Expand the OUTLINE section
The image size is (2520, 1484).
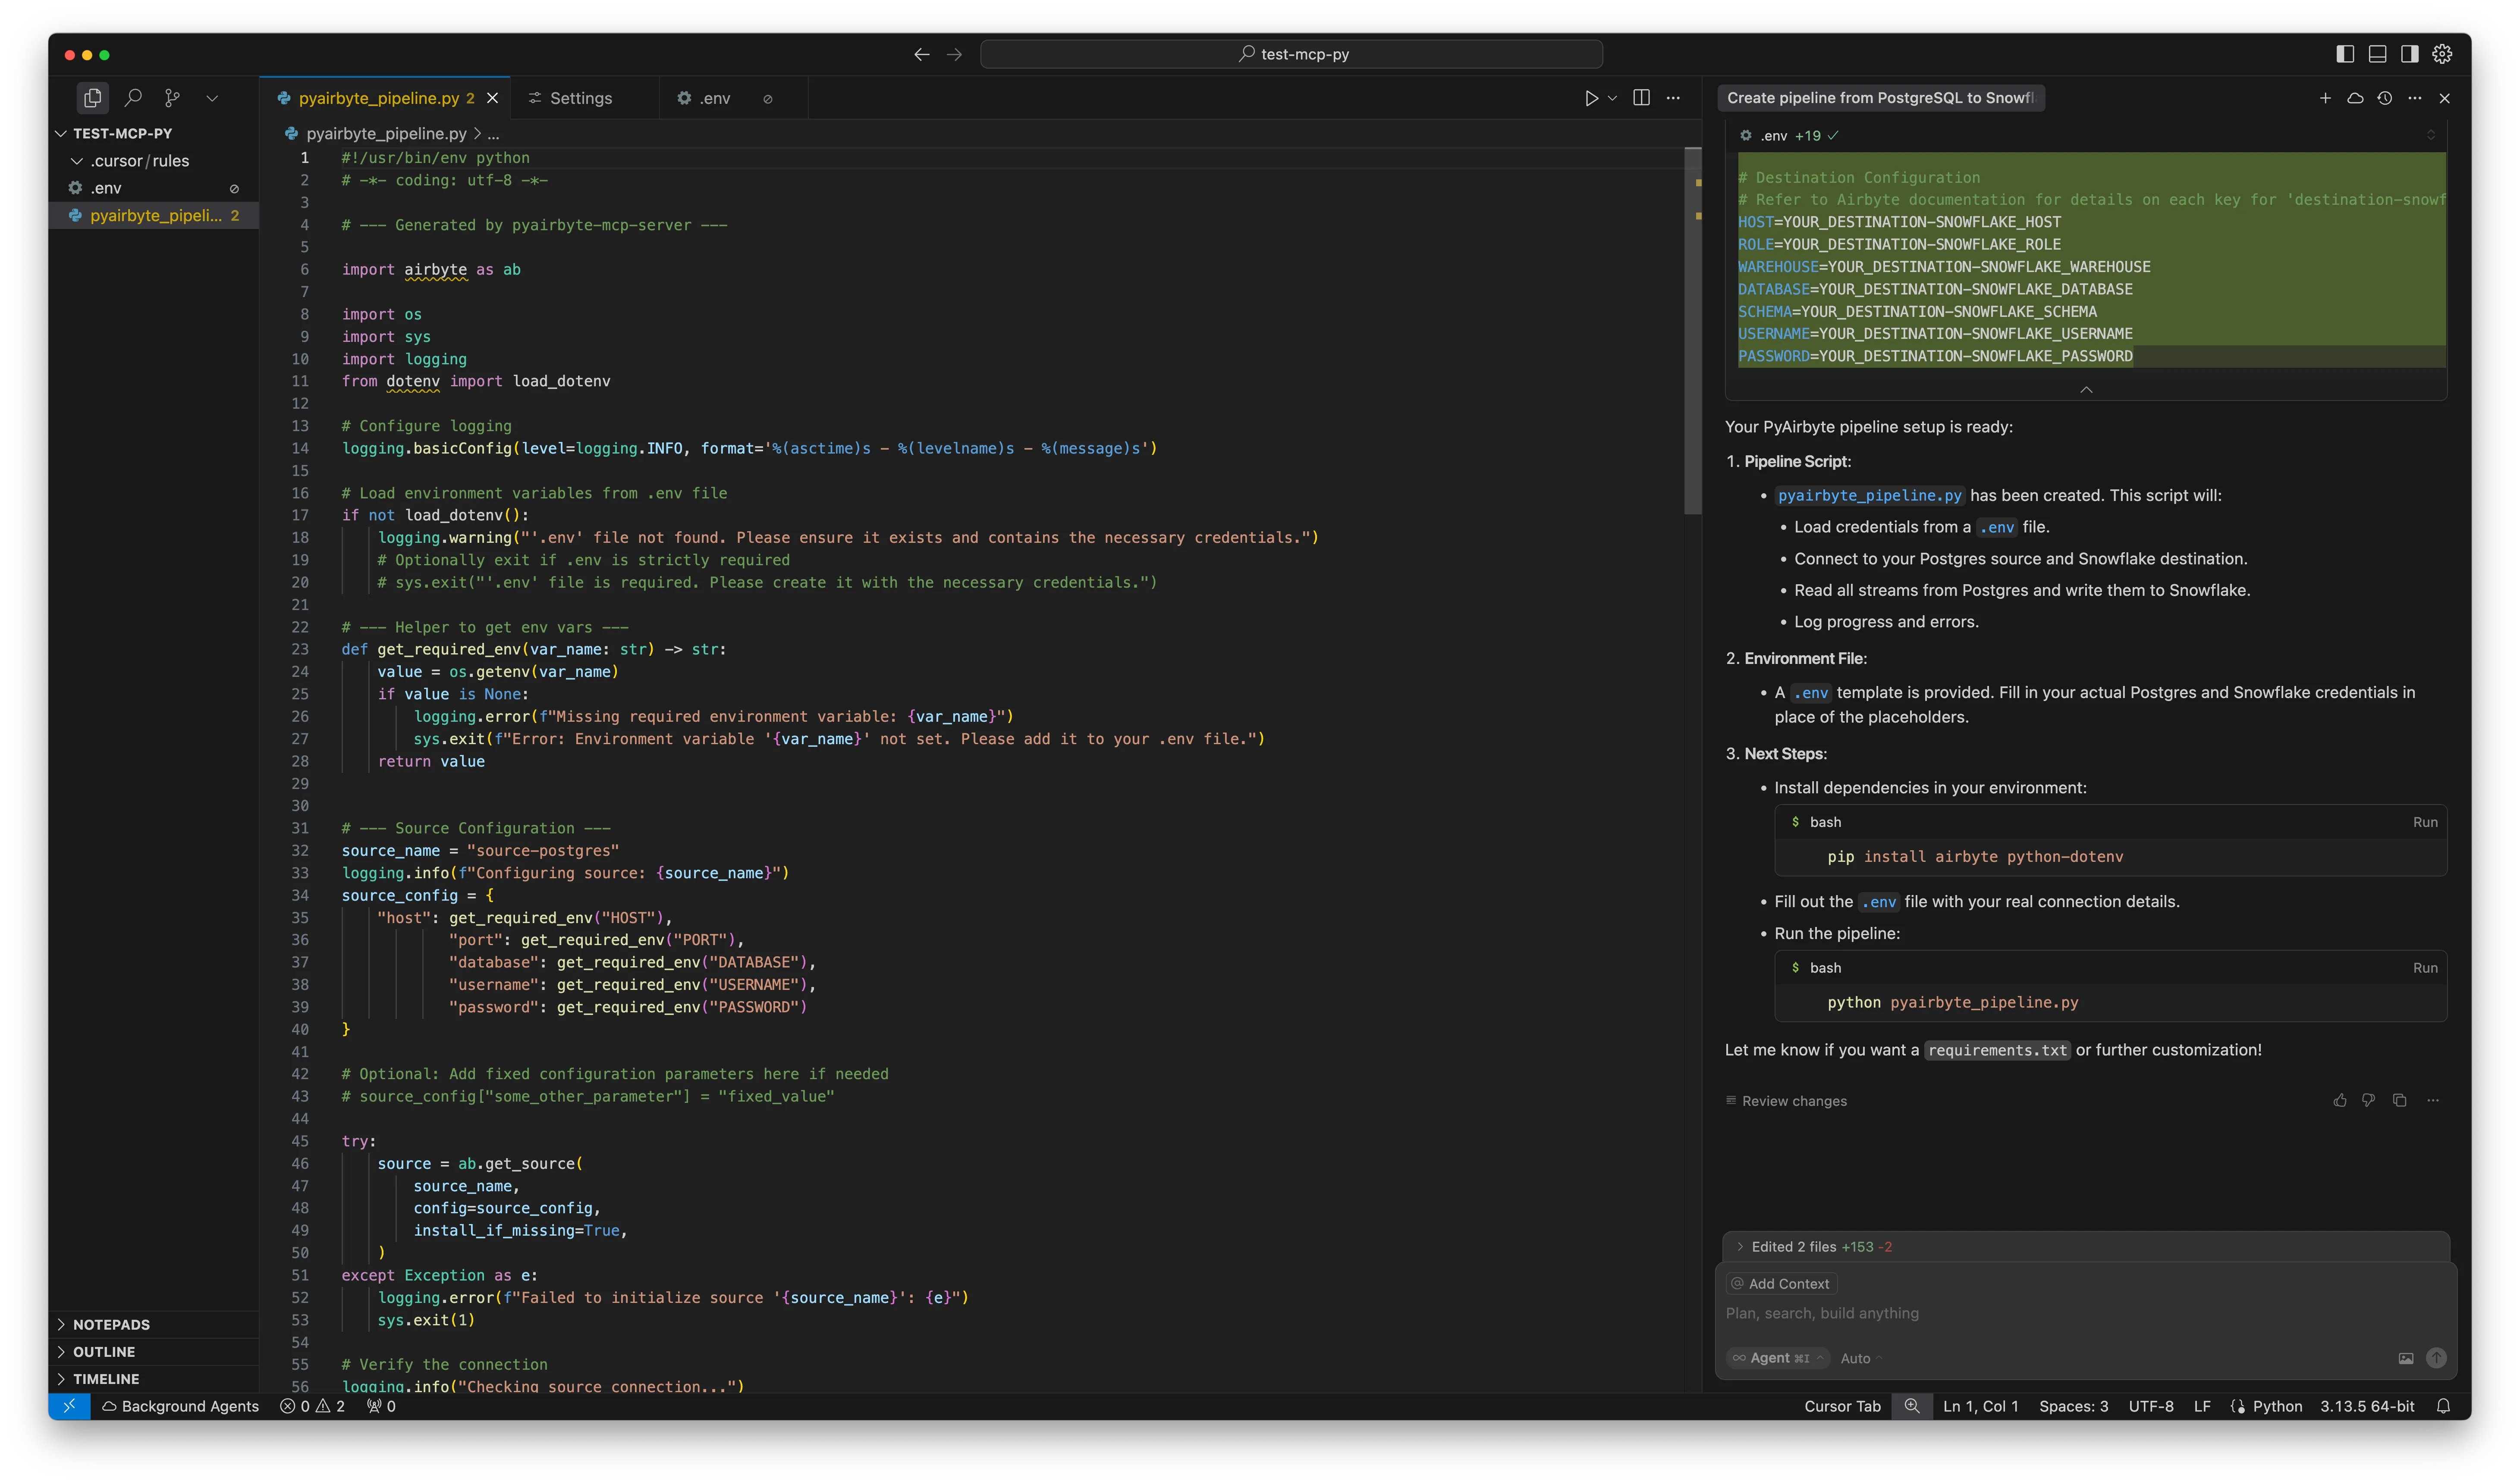coord(104,1351)
